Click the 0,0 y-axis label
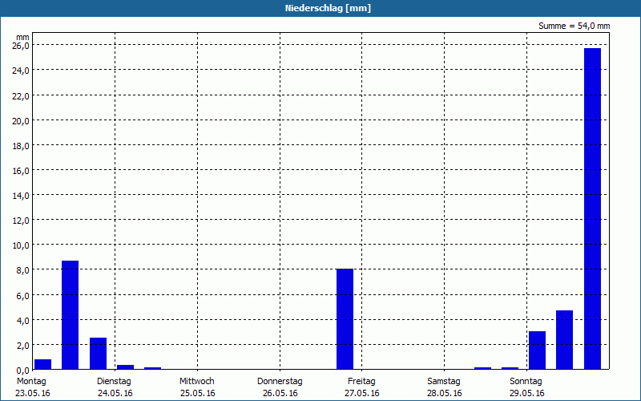Viewport: 641px width, 401px height. coord(22,371)
